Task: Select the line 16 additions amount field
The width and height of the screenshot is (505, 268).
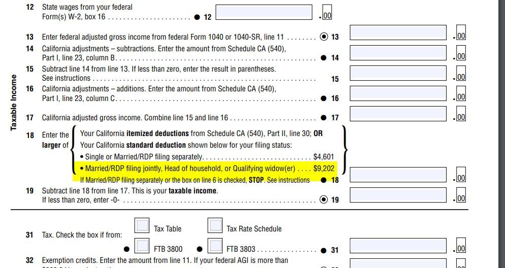Action: (x=398, y=93)
